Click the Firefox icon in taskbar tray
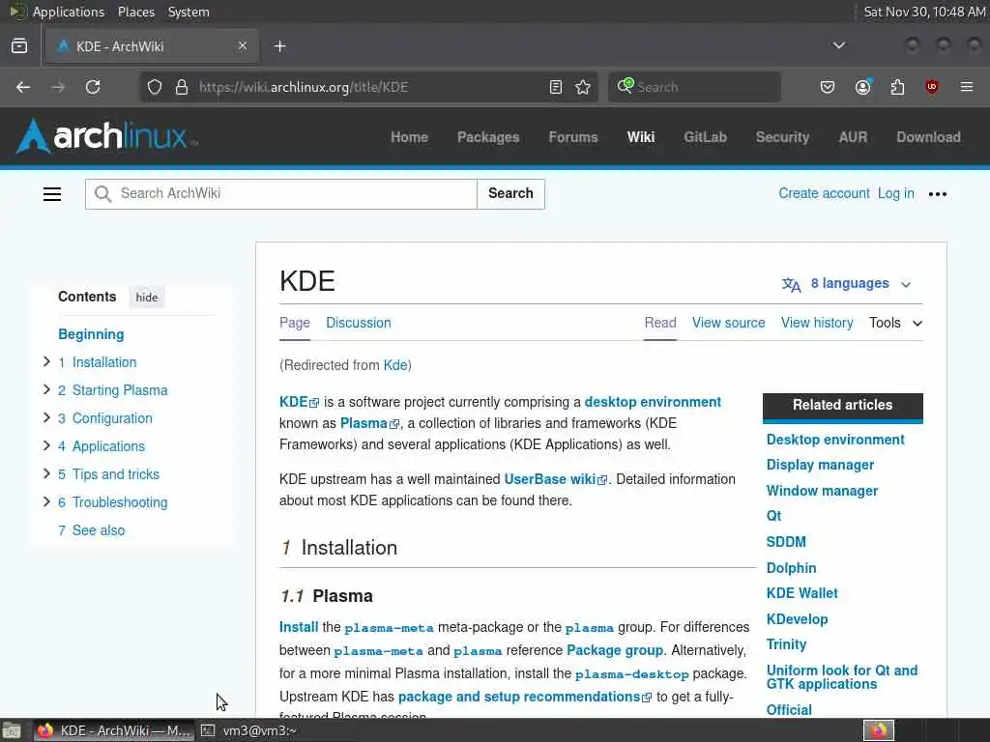 point(878,730)
